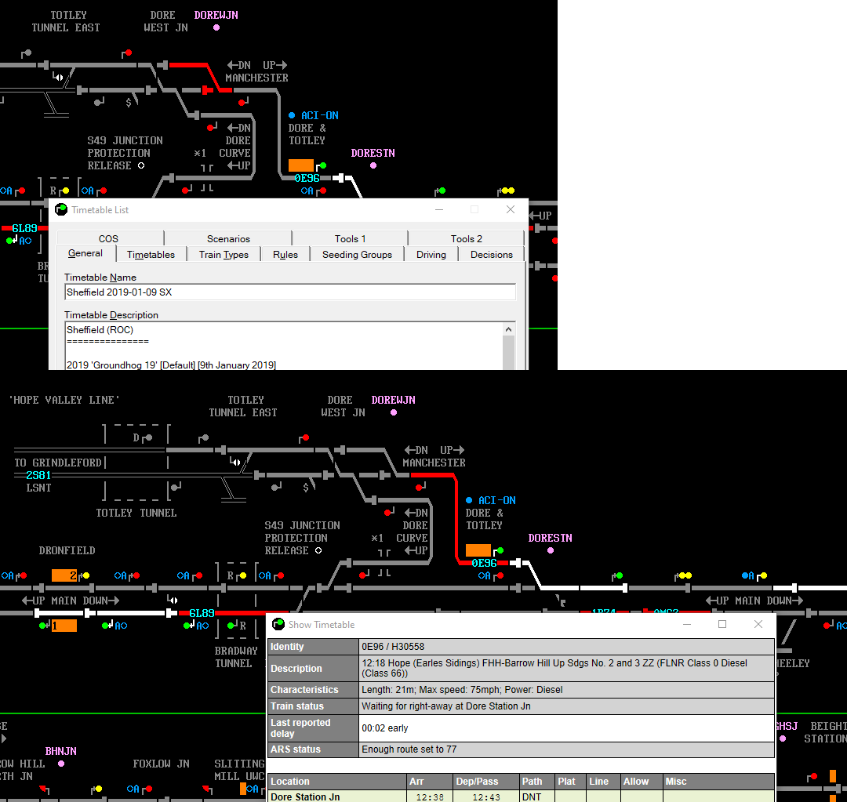
Task: Open the Rules tab
Action: pyautogui.click(x=285, y=254)
